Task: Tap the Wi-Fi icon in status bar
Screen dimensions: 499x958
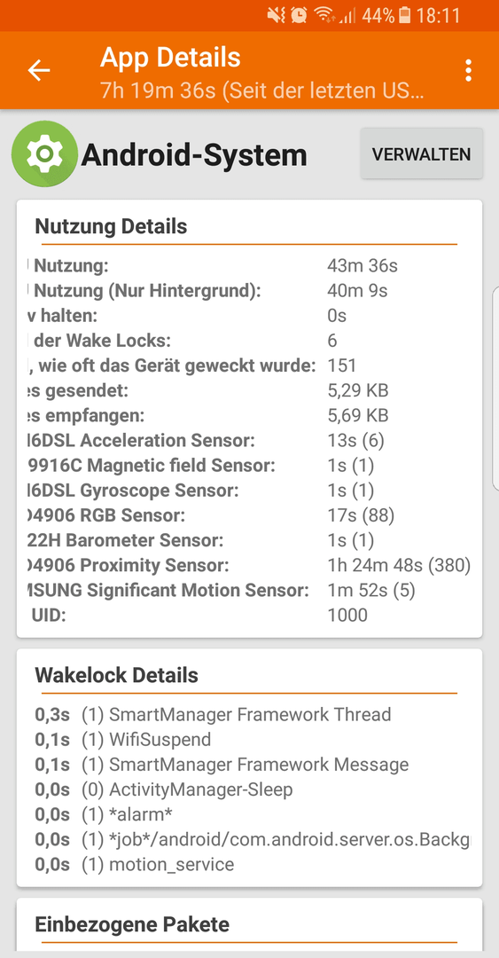Action: click(324, 15)
